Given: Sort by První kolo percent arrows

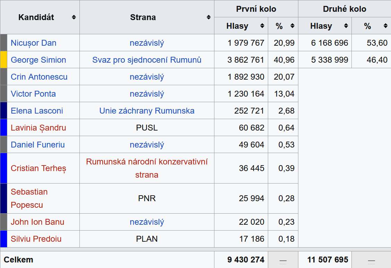Looking at the screenshot, I should [x=292, y=26].
